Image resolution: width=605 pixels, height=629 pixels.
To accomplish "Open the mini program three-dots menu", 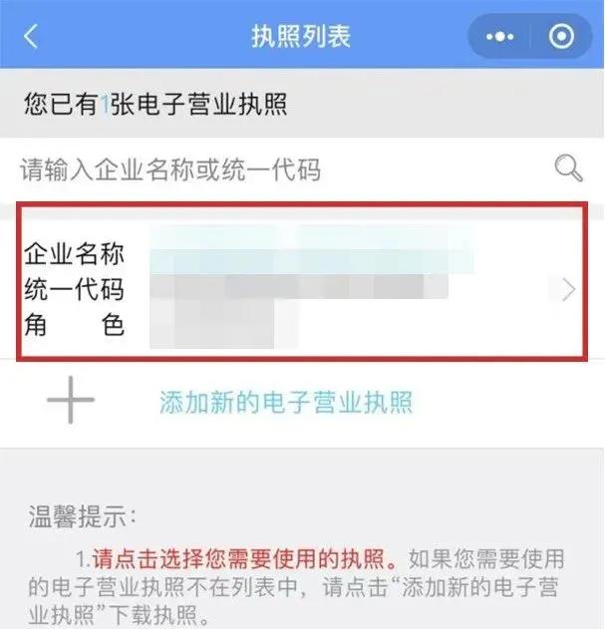I will pos(499,37).
